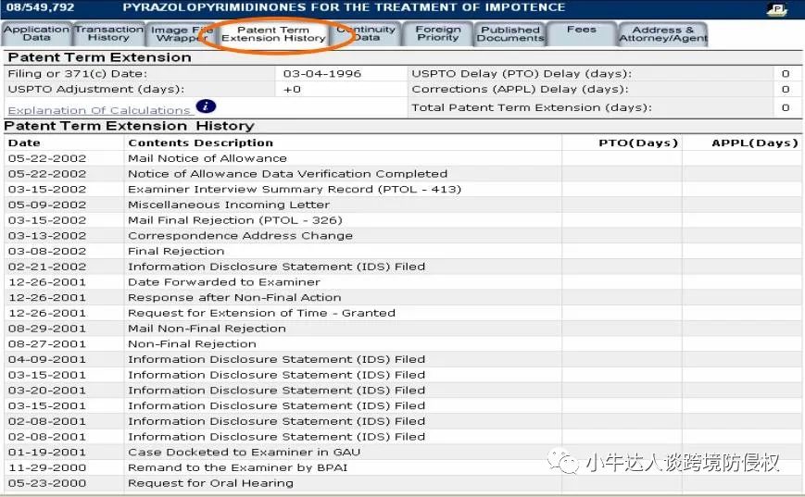
Task: Click the application number 08/549,792
Action: [40, 7]
